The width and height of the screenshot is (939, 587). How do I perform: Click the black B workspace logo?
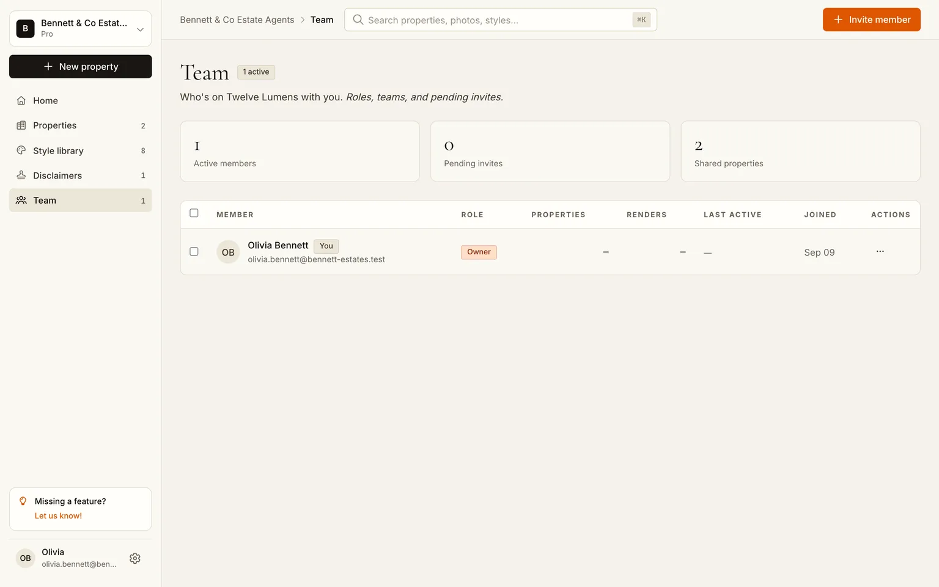(x=25, y=29)
